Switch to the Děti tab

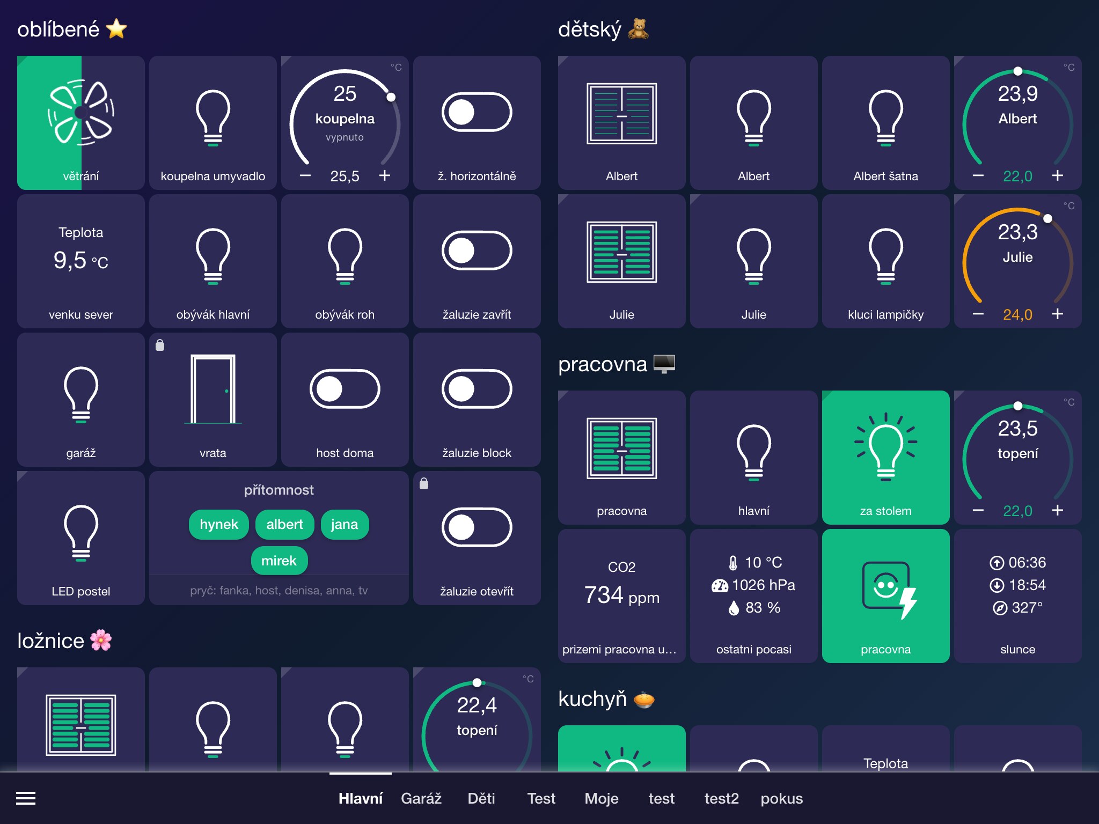point(481,798)
